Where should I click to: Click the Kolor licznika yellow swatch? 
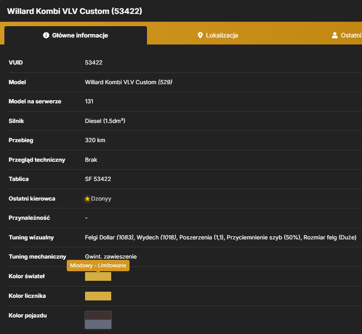(x=98, y=296)
